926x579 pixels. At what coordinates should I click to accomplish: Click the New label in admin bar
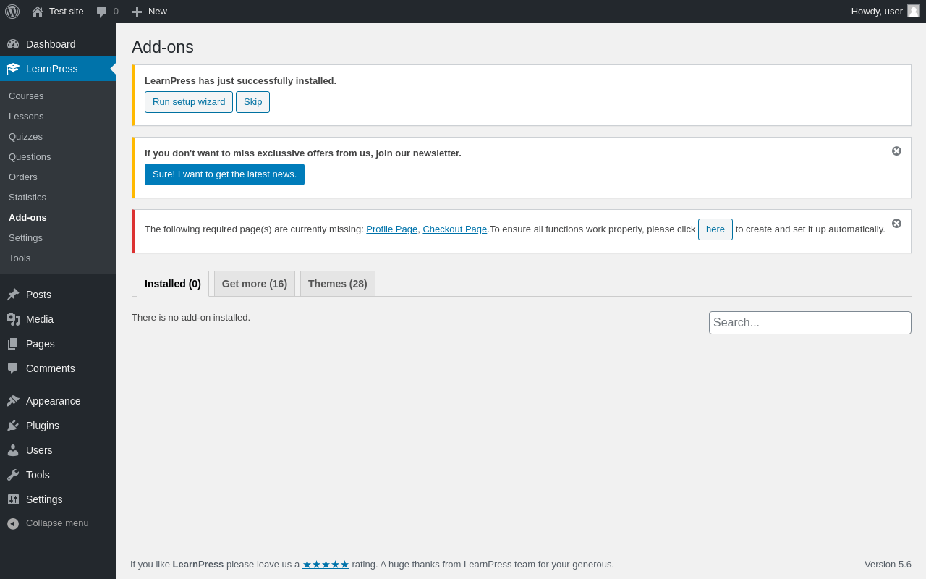coord(158,12)
